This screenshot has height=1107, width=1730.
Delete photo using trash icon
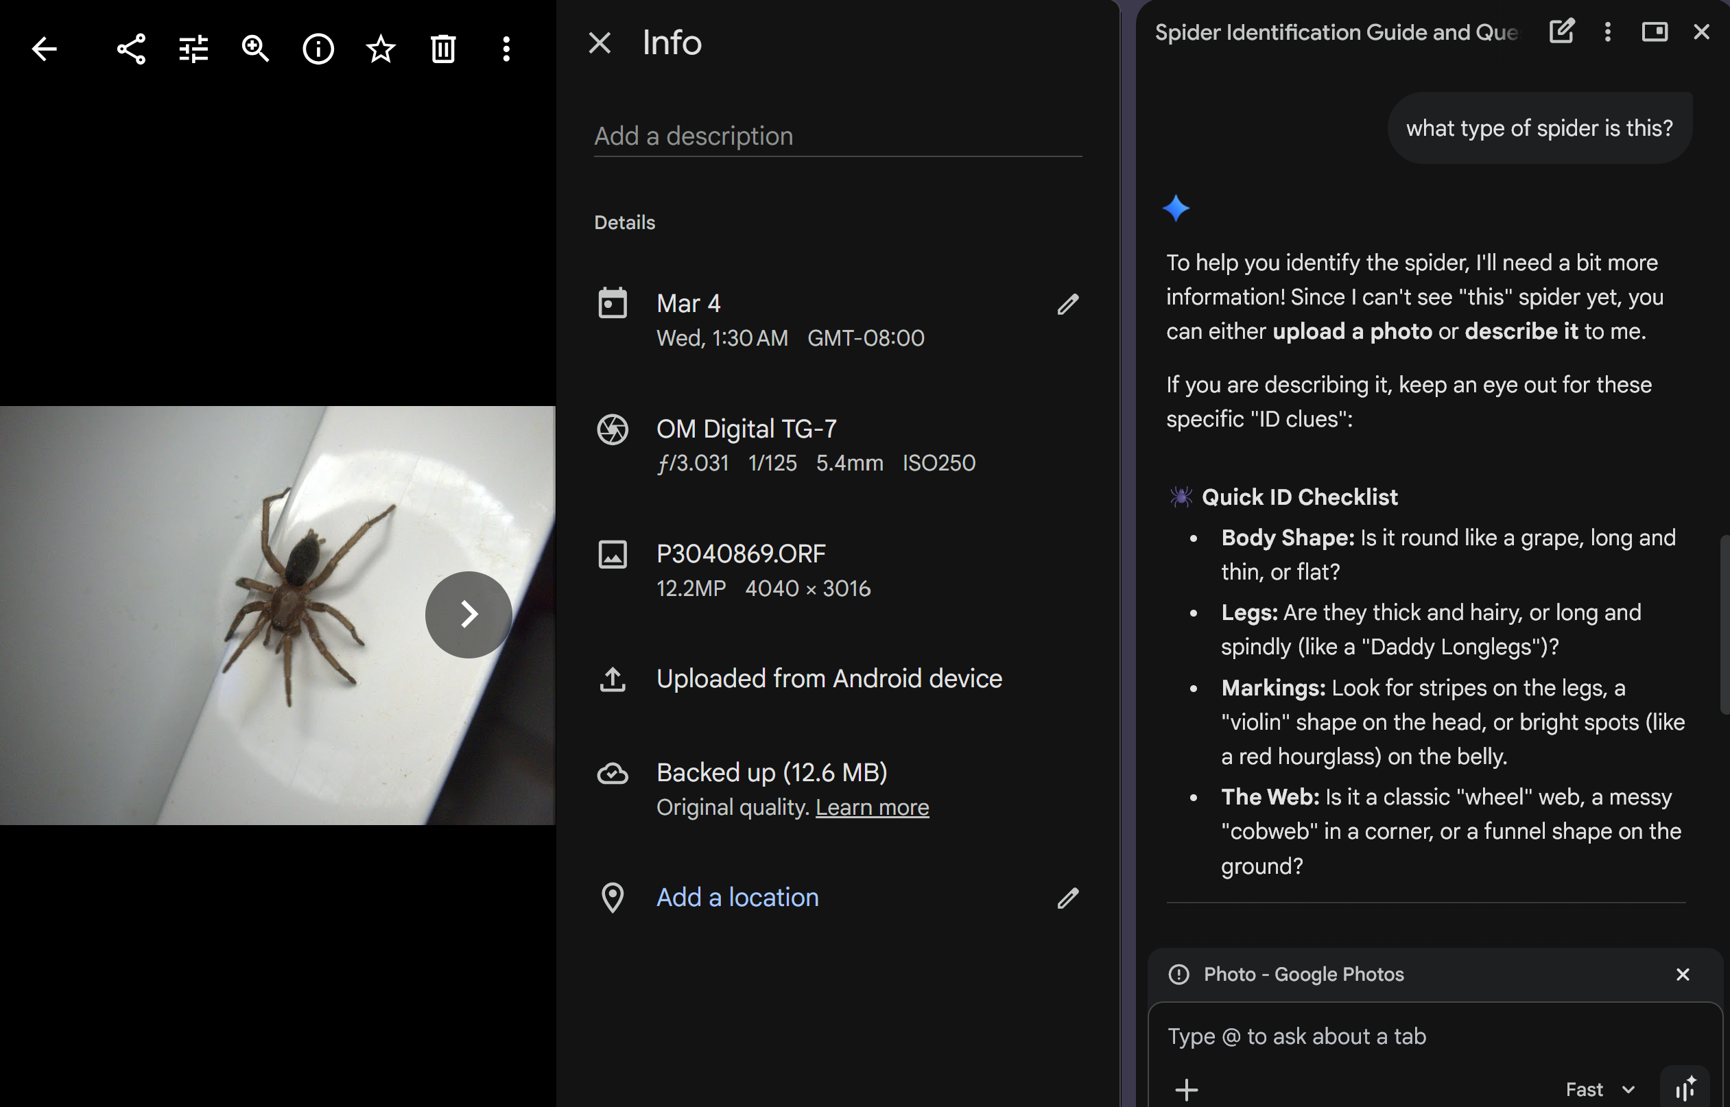[442, 49]
